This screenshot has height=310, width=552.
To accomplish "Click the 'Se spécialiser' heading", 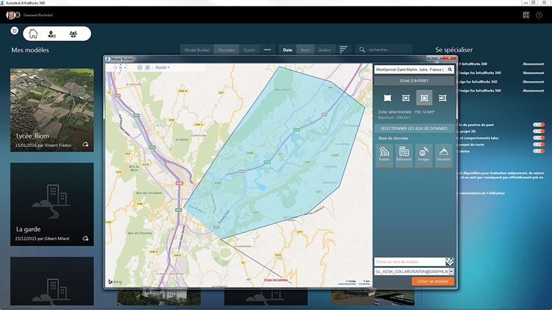I will pyautogui.click(x=454, y=50).
